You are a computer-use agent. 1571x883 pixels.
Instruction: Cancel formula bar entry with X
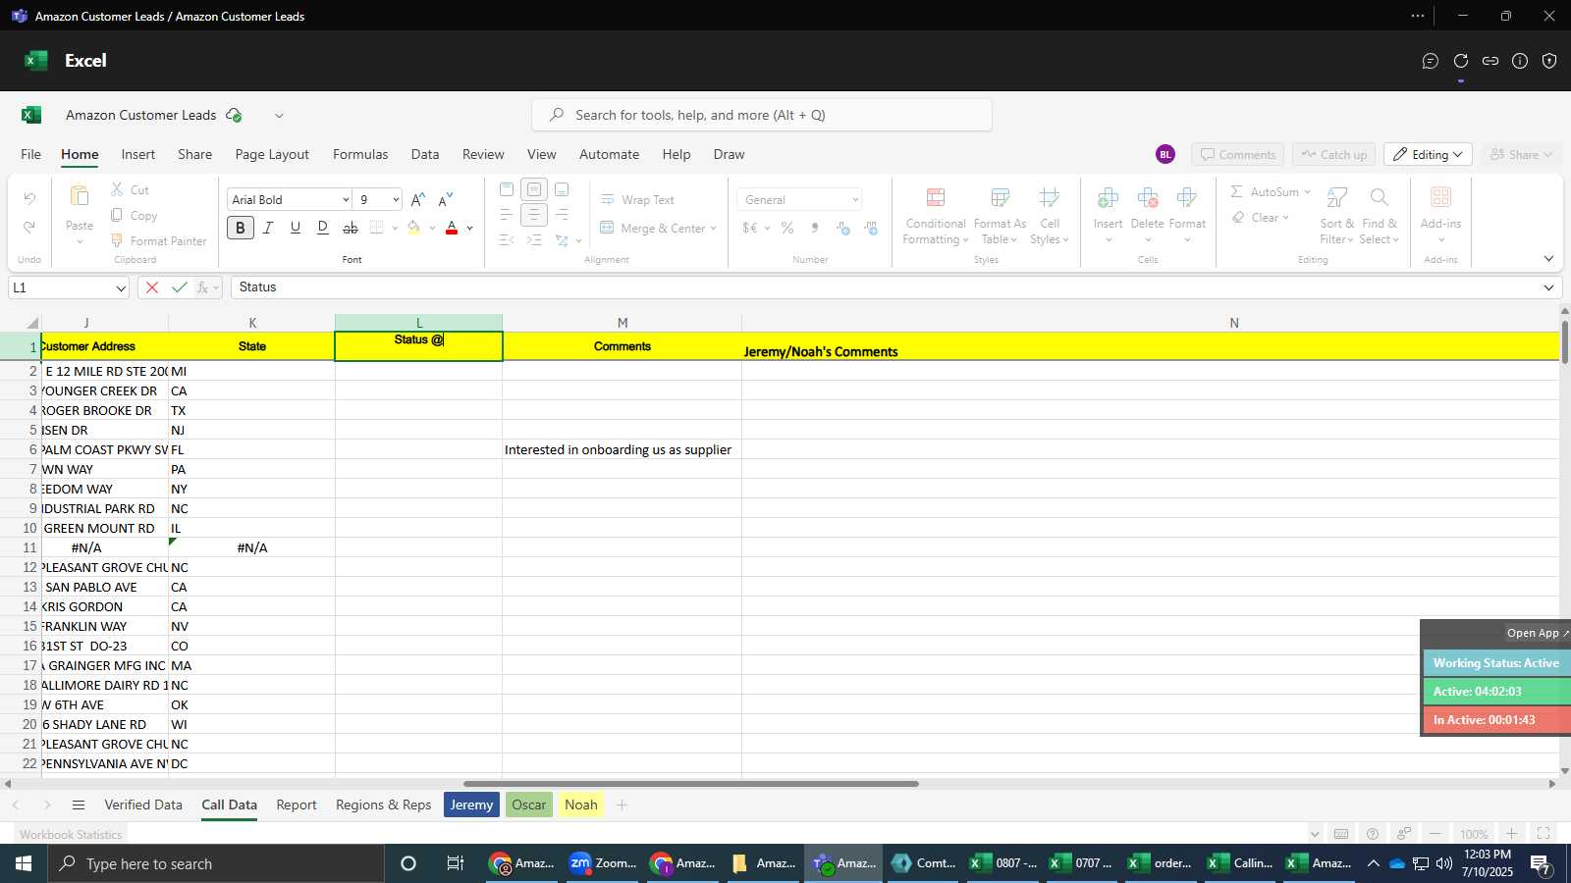(x=151, y=287)
